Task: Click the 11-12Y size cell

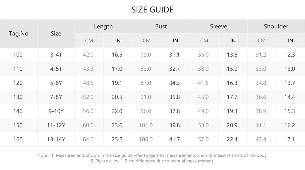Action: [x=56, y=125]
